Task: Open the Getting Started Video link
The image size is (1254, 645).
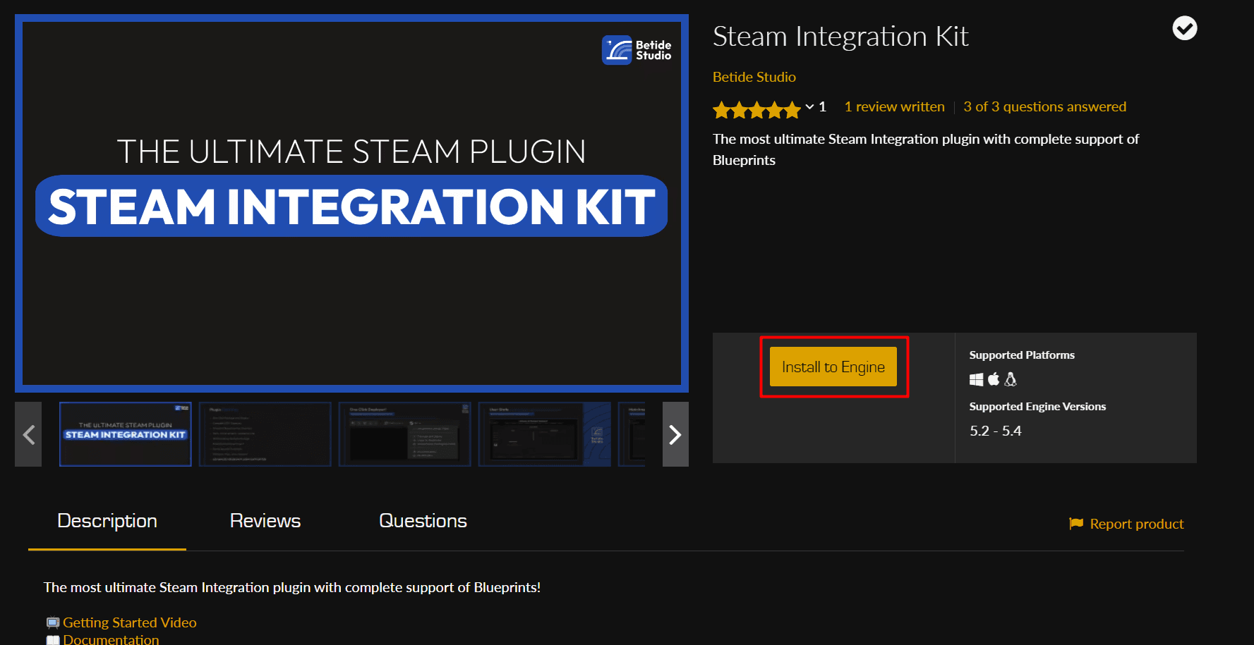Action: point(129,622)
